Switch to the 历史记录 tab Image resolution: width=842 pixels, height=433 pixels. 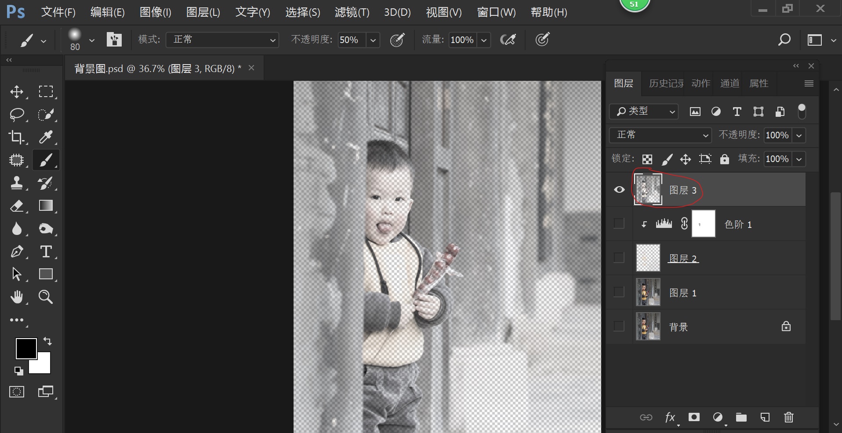click(x=666, y=83)
